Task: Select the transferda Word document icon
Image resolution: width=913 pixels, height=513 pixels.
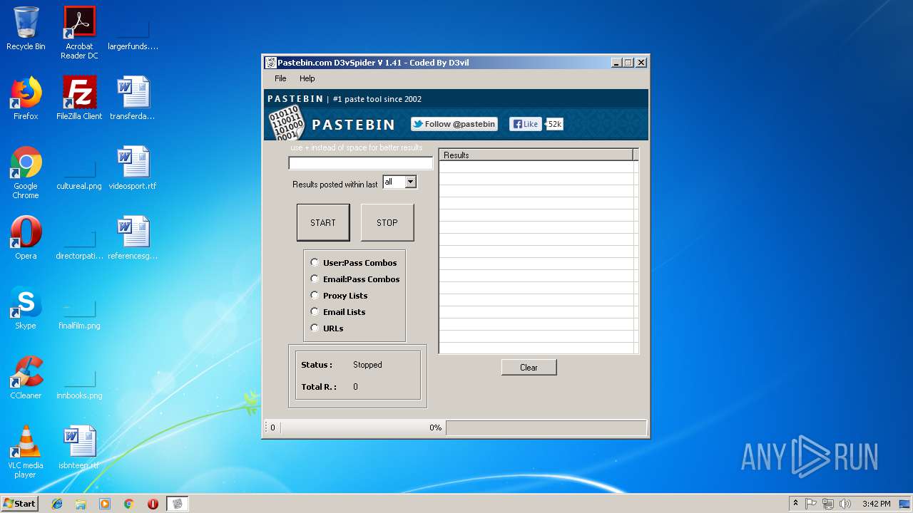Action: tap(133, 98)
